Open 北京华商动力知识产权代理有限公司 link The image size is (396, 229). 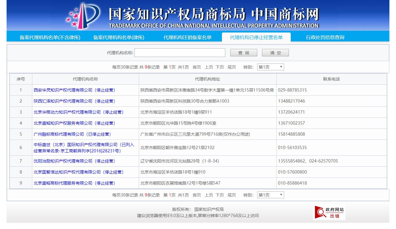pos(79,112)
